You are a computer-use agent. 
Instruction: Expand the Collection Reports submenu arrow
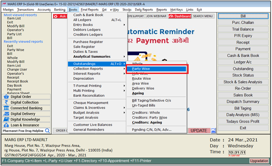[x=124, y=69]
